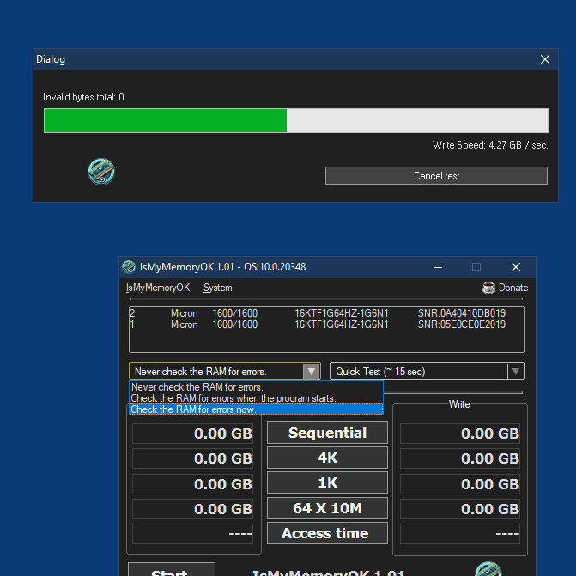Viewport: 576px width, 576px height.
Task: Start the memory benchmark
Action: pos(172,569)
